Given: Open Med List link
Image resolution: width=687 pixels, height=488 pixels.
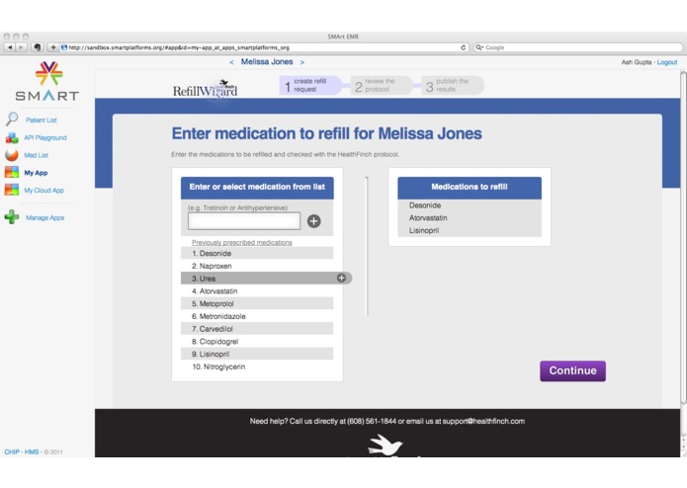Looking at the screenshot, I should click(36, 155).
